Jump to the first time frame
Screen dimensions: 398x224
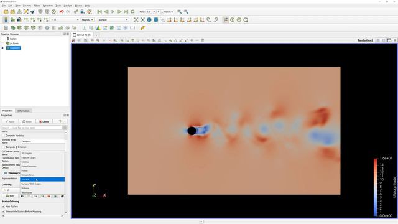coord(99,12)
